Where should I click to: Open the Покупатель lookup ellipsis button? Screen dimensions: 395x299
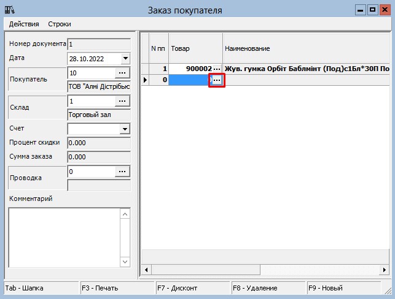click(x=122, y=73)
